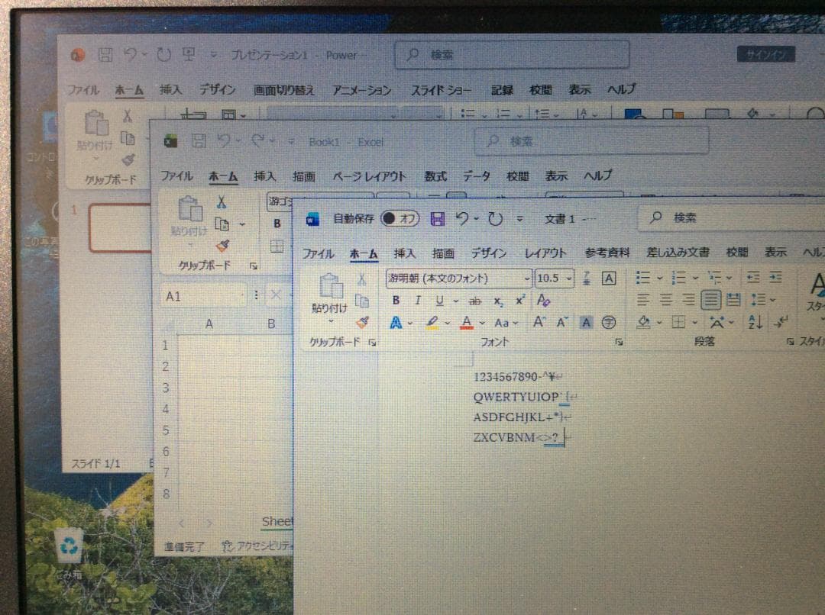The image size is (825, 615).
Task: Expand Word paste options arrow below 貼り付け
Action: pos(331,321)
